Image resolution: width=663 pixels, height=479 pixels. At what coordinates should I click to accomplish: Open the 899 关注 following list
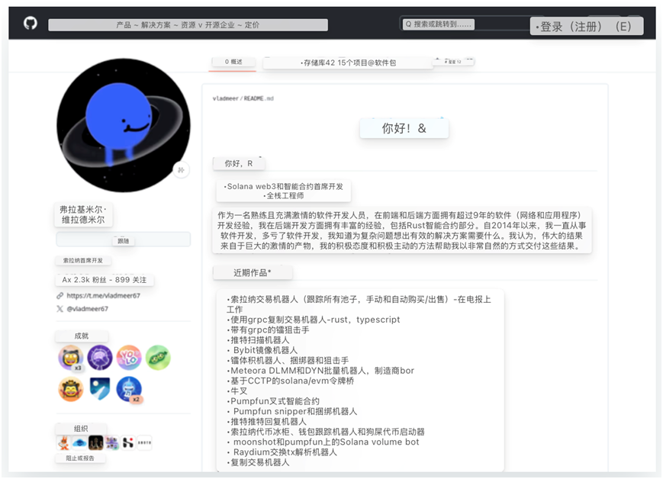point(130,280)
